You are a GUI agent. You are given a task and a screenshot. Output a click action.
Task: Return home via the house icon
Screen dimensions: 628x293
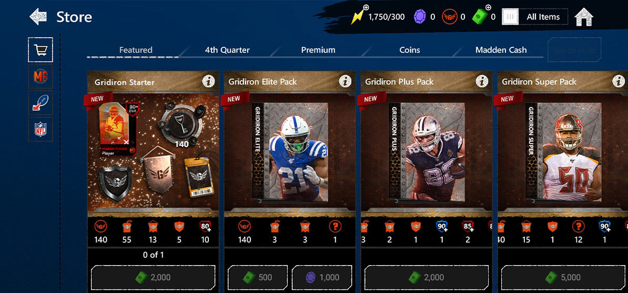[x=583, y=17]
